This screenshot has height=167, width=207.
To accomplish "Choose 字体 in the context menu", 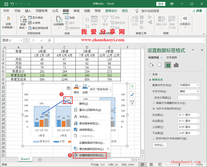I will pyautogui.click(x=91, y=117).
